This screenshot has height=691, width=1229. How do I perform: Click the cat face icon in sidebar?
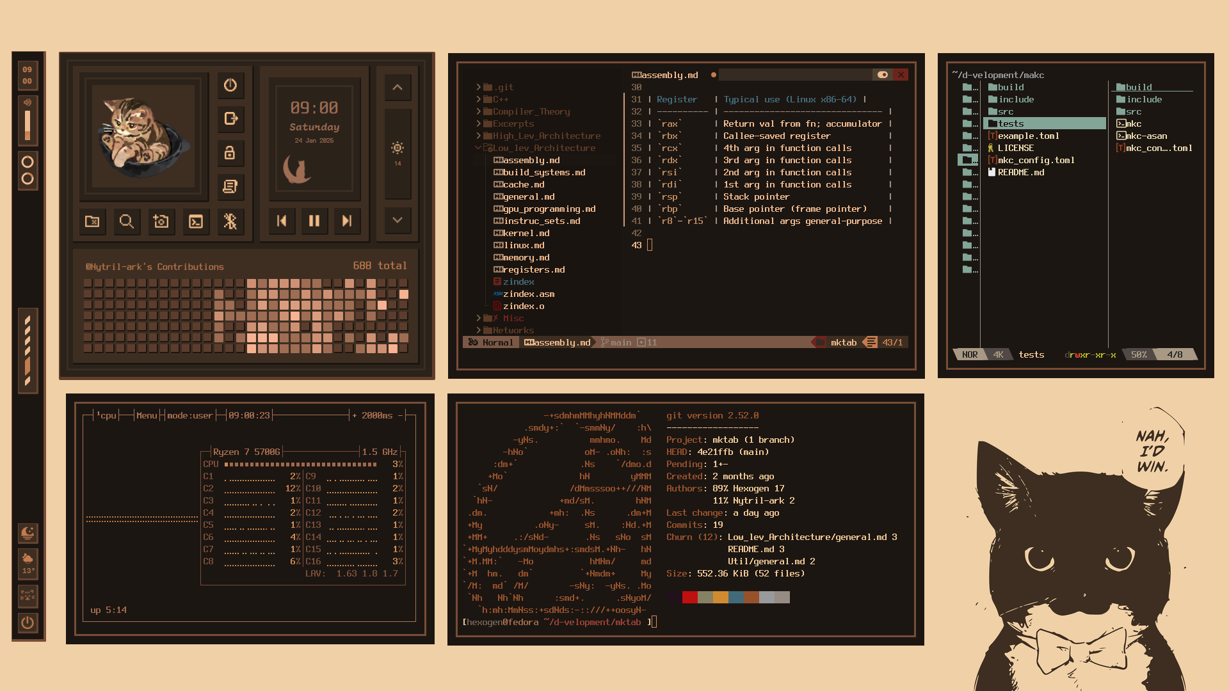point(28,596)
